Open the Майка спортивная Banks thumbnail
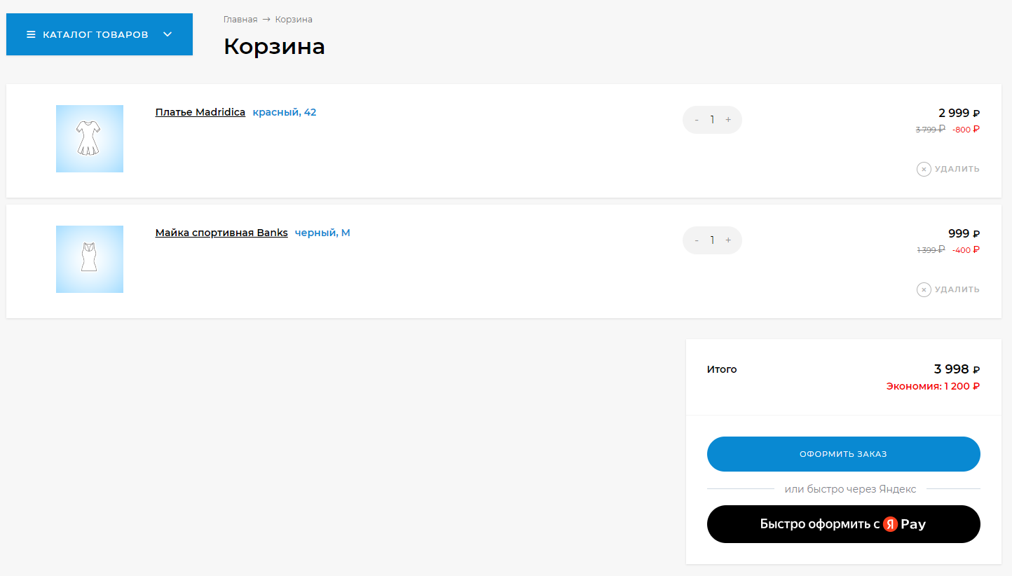The width and height of the screenshot is (1012, 576). pyautogui.click(x=90, y=259)
